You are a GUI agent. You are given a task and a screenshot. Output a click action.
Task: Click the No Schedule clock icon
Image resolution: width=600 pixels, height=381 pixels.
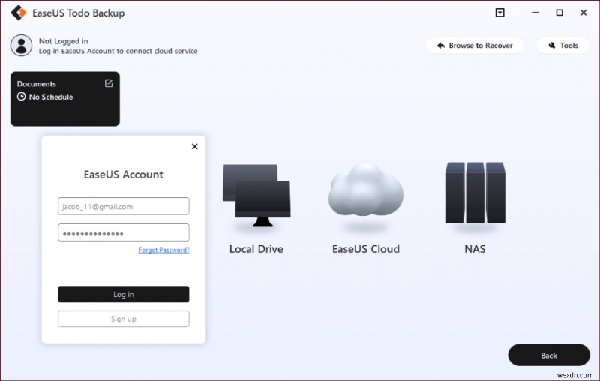click(22, 97)
